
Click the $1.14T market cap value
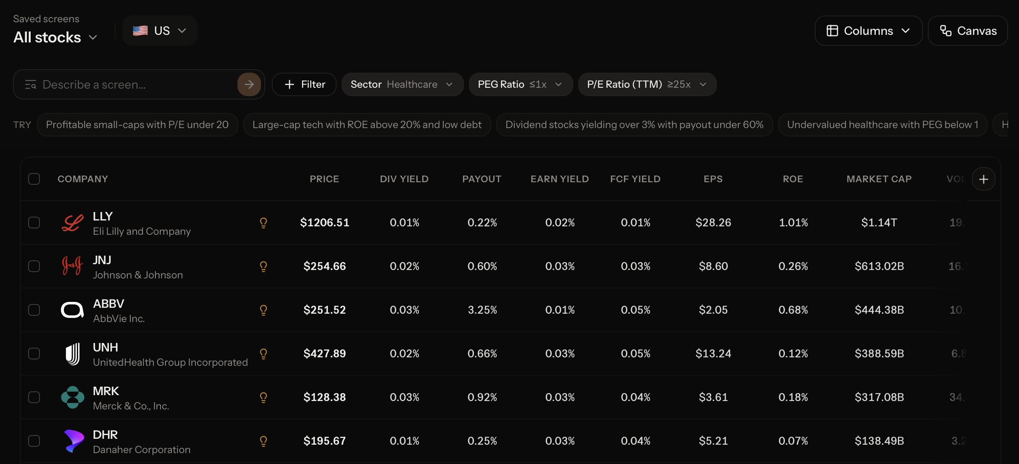(x=879, y=223)
